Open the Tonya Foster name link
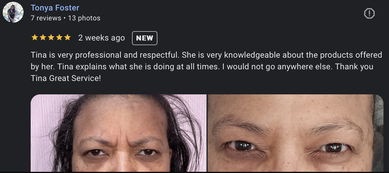This screenshot has width=389, height=173. tap(55, 8)
